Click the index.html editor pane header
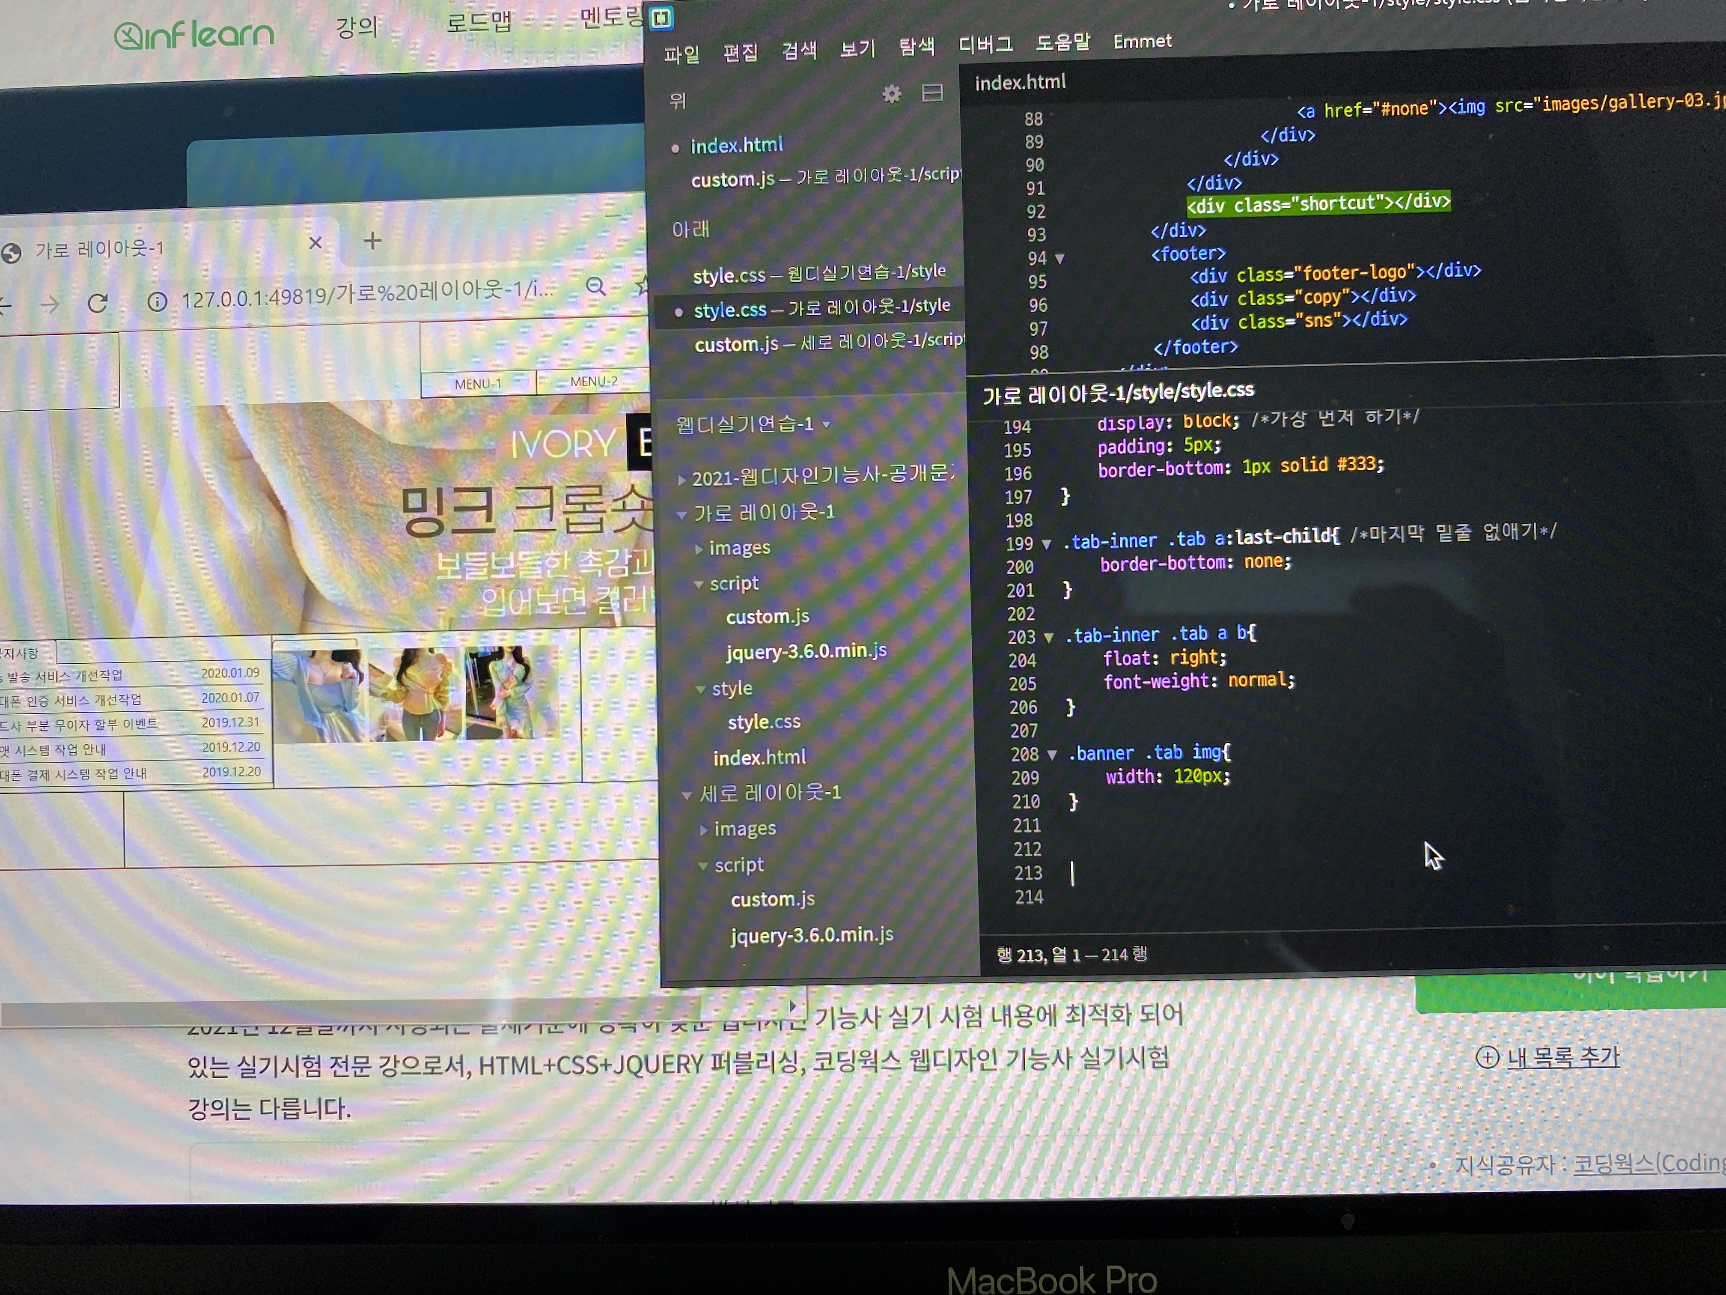The width and height of the screenshot is (1726, 1295). (x=1021, y=82)
